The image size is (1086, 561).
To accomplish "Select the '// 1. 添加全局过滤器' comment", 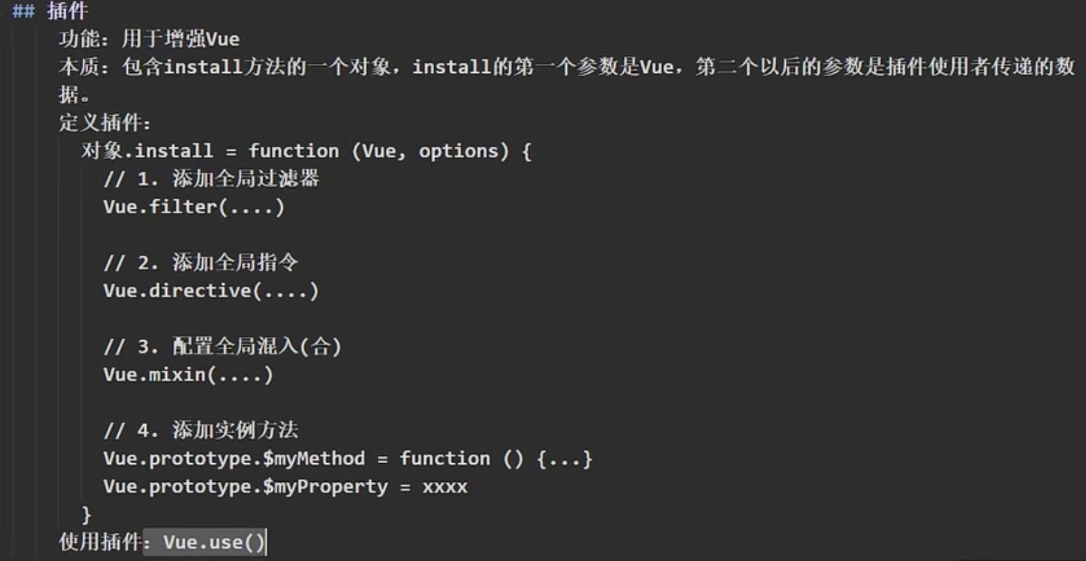I will coord(211,179).
